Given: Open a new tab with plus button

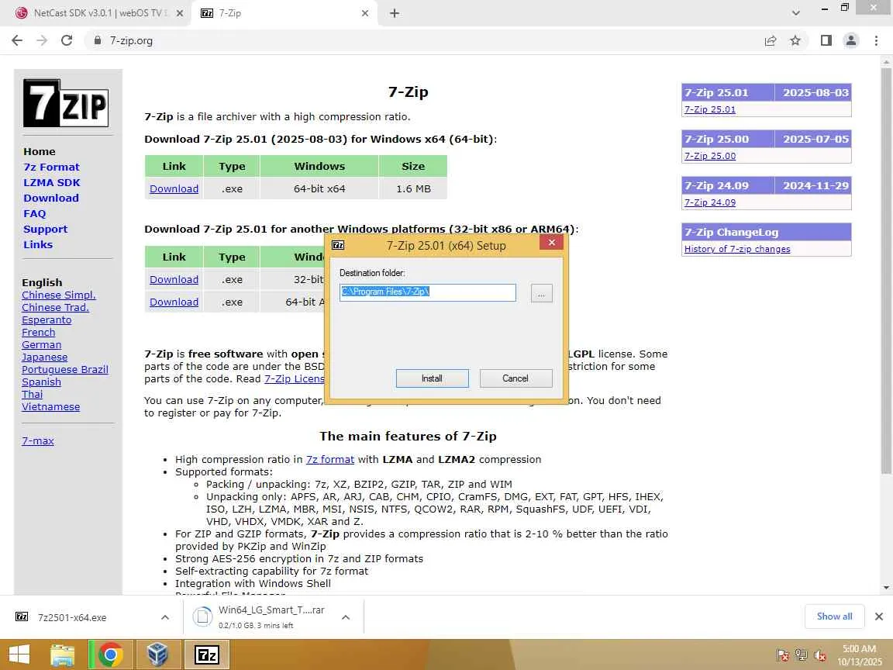Looking at the screenshot, I should 394,13.
